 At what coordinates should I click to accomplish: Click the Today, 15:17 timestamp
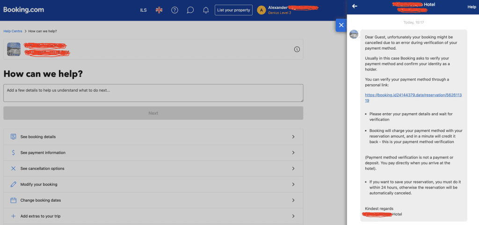414,22
